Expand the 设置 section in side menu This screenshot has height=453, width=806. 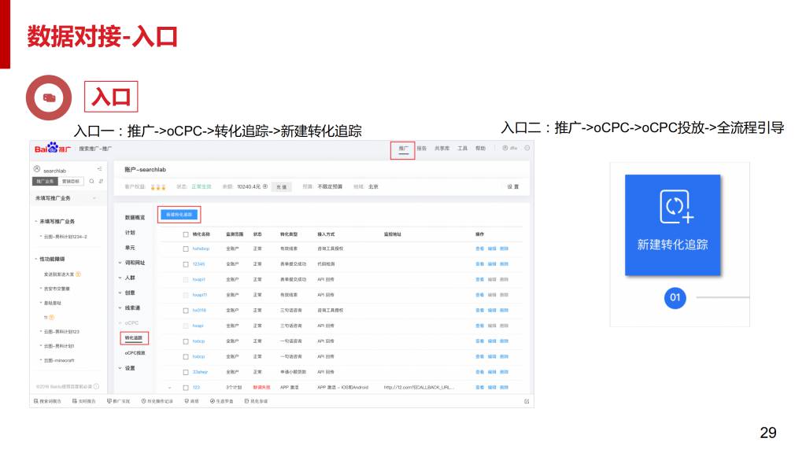coord(128,368)
